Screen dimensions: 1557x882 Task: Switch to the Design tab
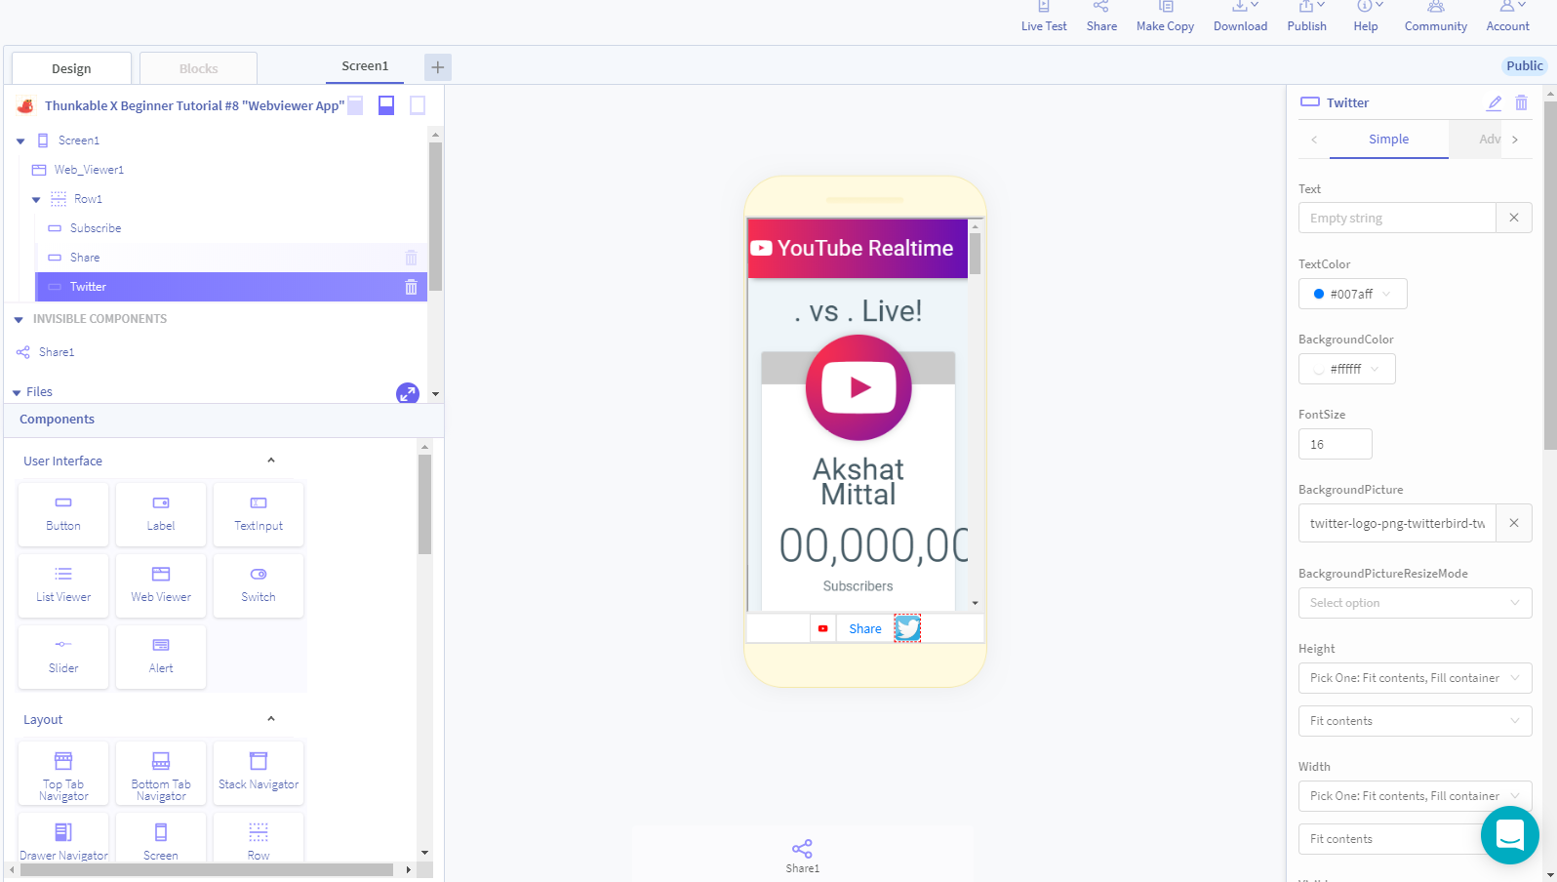(x=71, y=68)
